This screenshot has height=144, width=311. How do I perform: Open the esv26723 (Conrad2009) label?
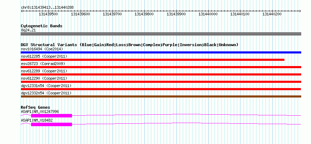43,64
